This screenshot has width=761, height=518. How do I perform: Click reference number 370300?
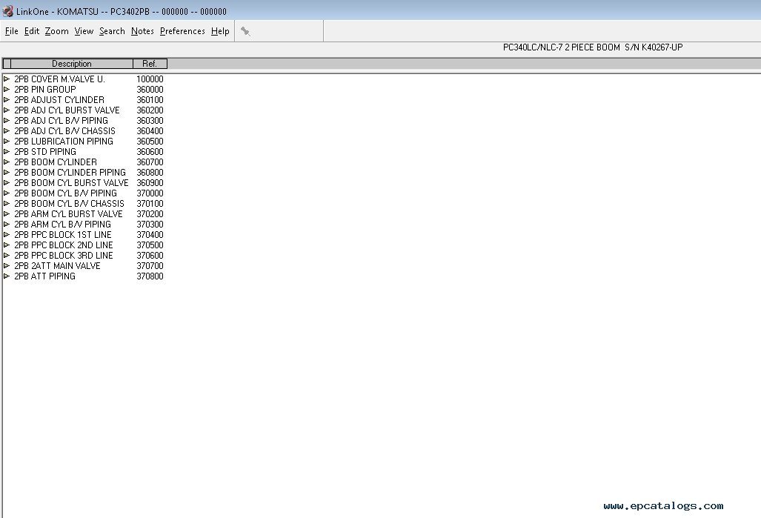coord(150,225)
